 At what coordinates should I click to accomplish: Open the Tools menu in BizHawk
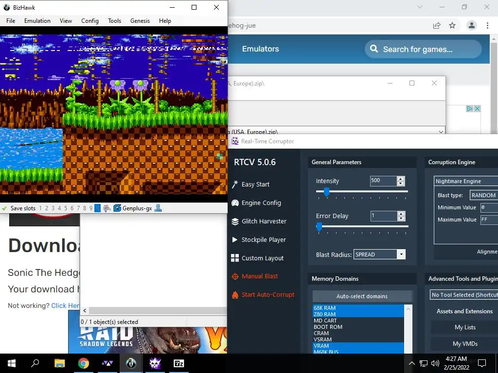click(114, 21)
